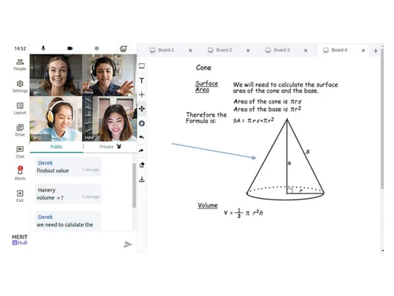
Task: Open the People panel
Action: [20, 65]
